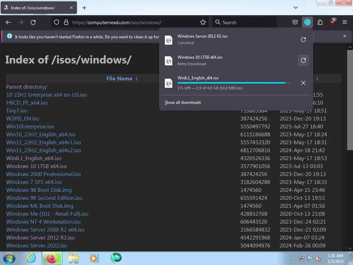Open Tiny7.iso link

tap(17, 111)
